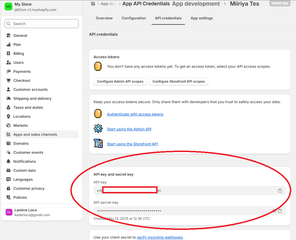Click the search magnifier icon
This screenshot has width=296, height=240.
click(x=8, y=24)
